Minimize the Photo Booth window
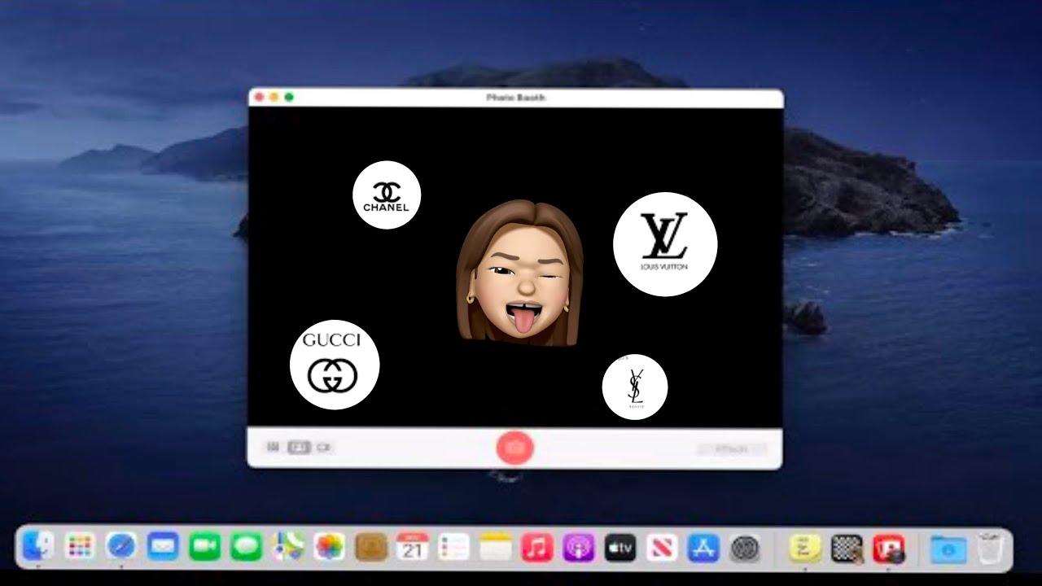Screen dimensions: 1042x586 [274, 98]
